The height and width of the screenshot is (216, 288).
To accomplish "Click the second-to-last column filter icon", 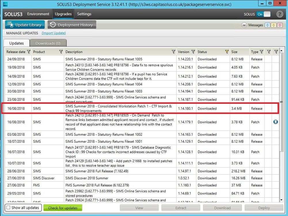I will coord(269,52).
